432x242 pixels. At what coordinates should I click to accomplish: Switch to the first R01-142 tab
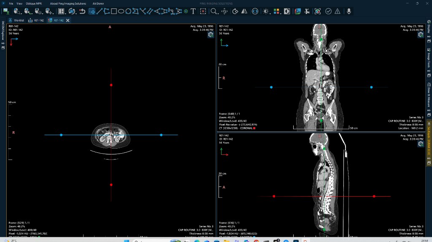pyautogui.click(x=36, y=20)
